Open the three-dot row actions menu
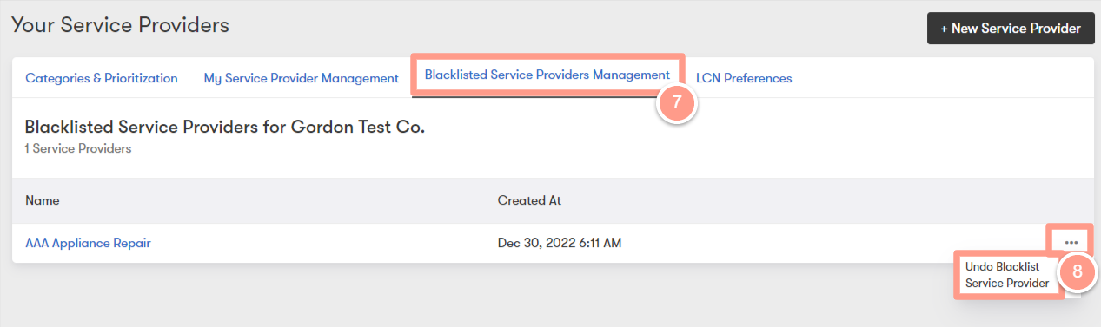The height and width of the screenshot is (327, 1101). [1071, 243]
